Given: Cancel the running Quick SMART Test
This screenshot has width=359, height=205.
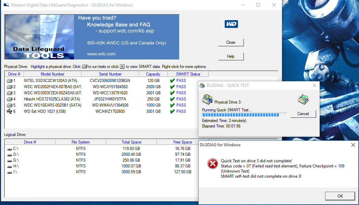Looking at the screenshot, I should (303, 114).
